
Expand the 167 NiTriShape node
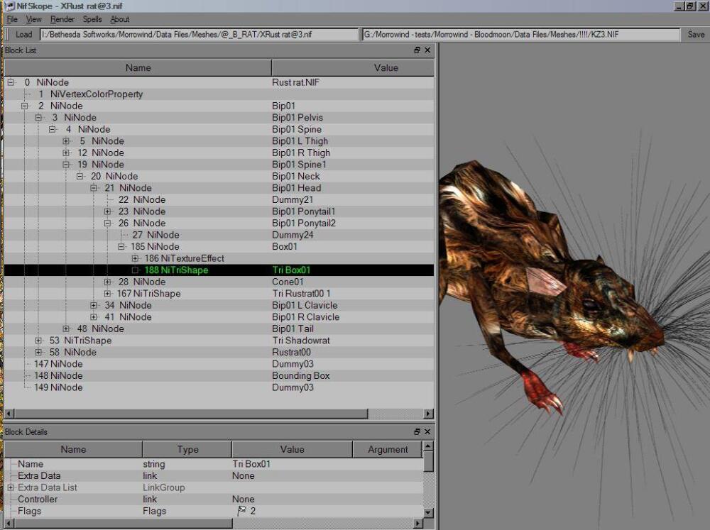click(108, 294)
